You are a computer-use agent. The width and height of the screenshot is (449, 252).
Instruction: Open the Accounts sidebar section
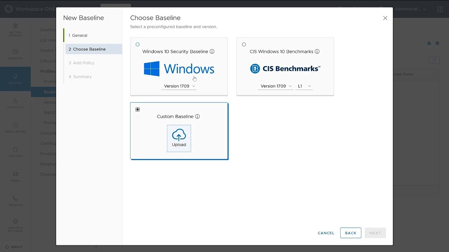(x=15, y=103)
